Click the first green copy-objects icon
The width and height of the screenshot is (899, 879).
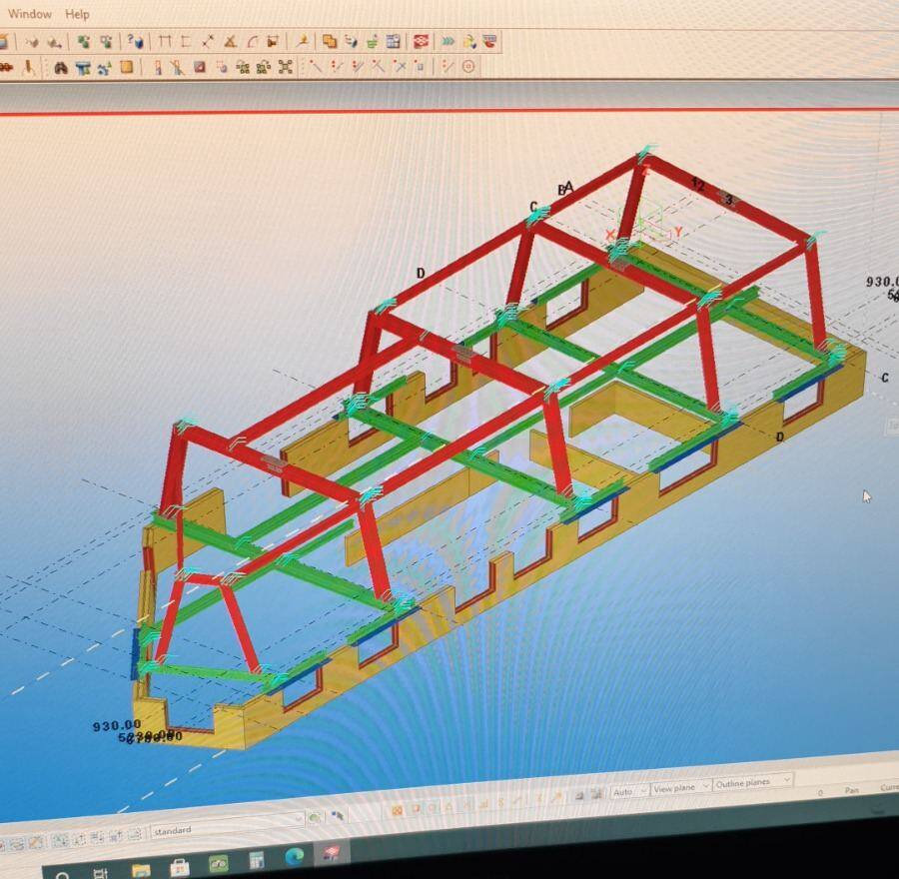84,41
